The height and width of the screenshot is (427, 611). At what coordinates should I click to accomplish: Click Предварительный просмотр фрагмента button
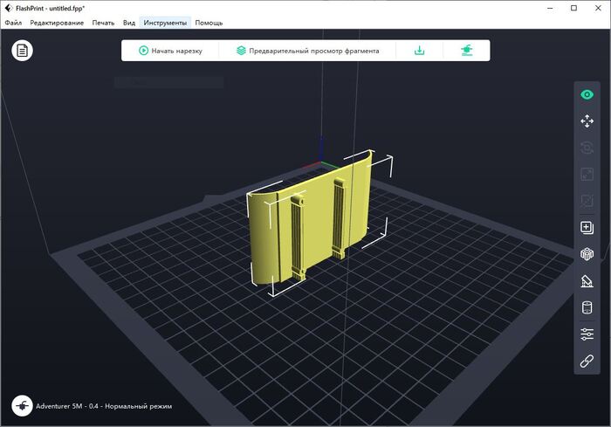[x=307, y=51]
